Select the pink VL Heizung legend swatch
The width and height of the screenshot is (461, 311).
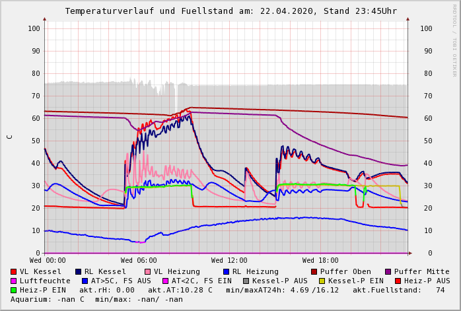[x=148, y=271]
